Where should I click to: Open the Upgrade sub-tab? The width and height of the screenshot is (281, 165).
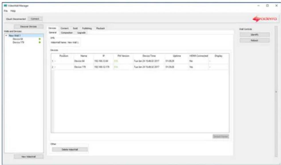81,33
